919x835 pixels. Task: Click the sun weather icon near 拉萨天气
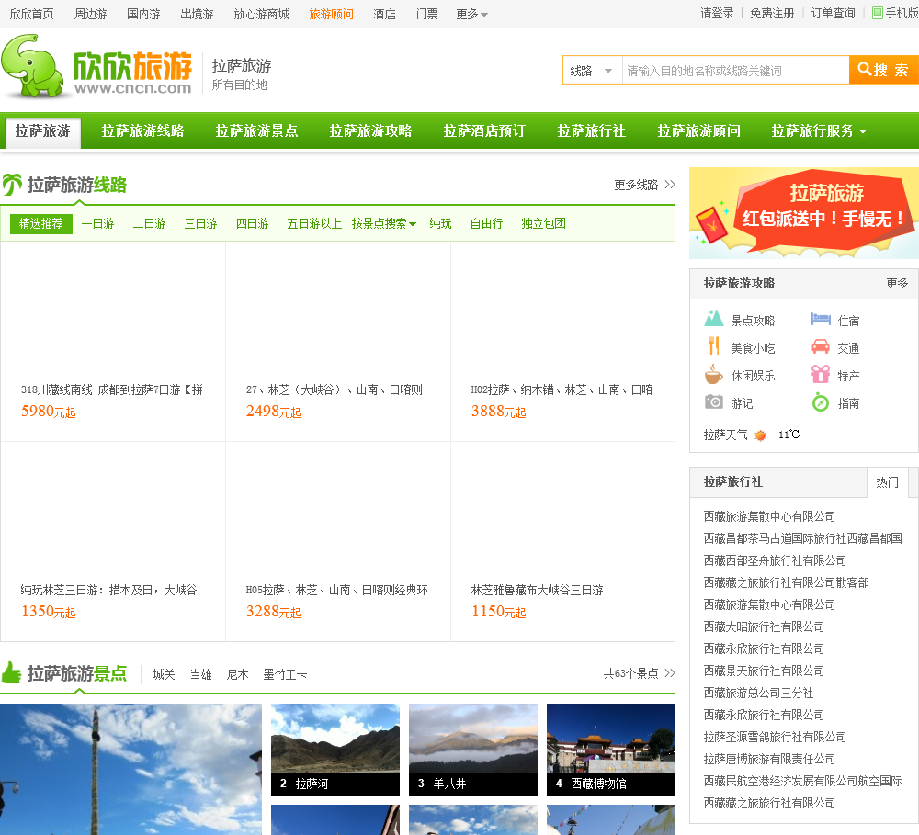tap(760, 434)
